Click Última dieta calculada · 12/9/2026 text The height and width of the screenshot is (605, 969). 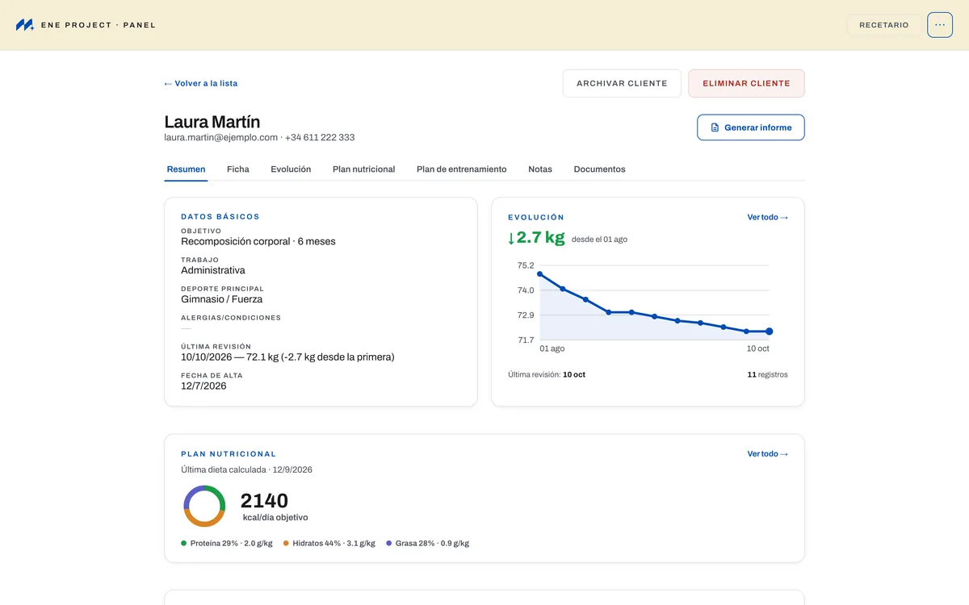point(246,469)
